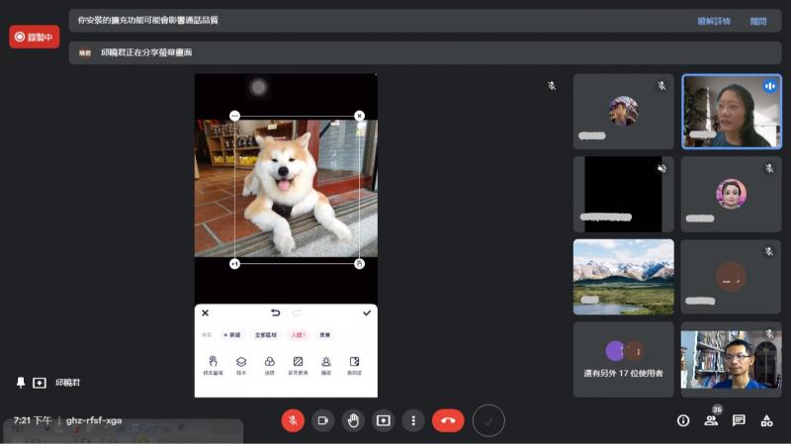Open the meeting details info icon

pos(682,420)
